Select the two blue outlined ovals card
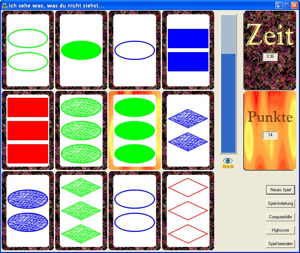300x253 pixels. [x=135, y=211]
